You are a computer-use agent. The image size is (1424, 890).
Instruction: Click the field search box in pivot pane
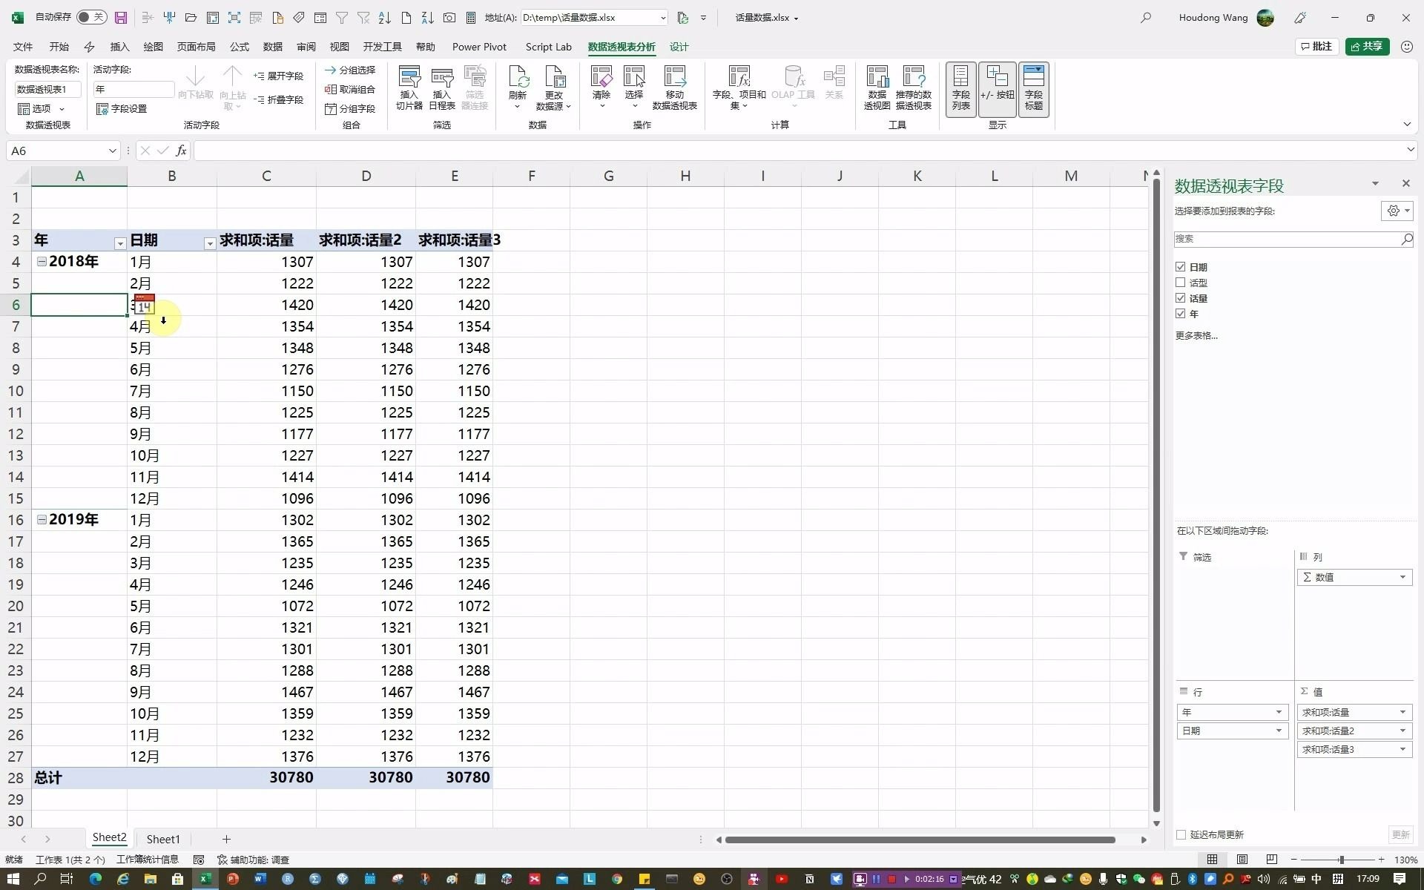pos(1287,239)
